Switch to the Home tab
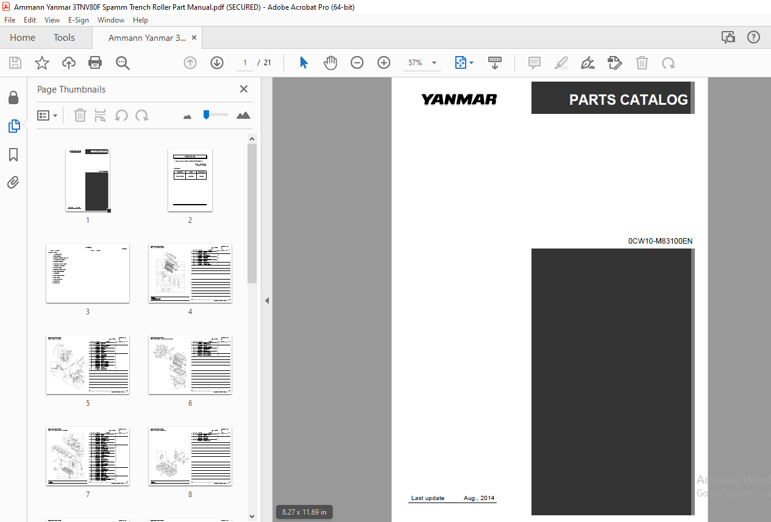Screen dimensions: 771x522 23,38
